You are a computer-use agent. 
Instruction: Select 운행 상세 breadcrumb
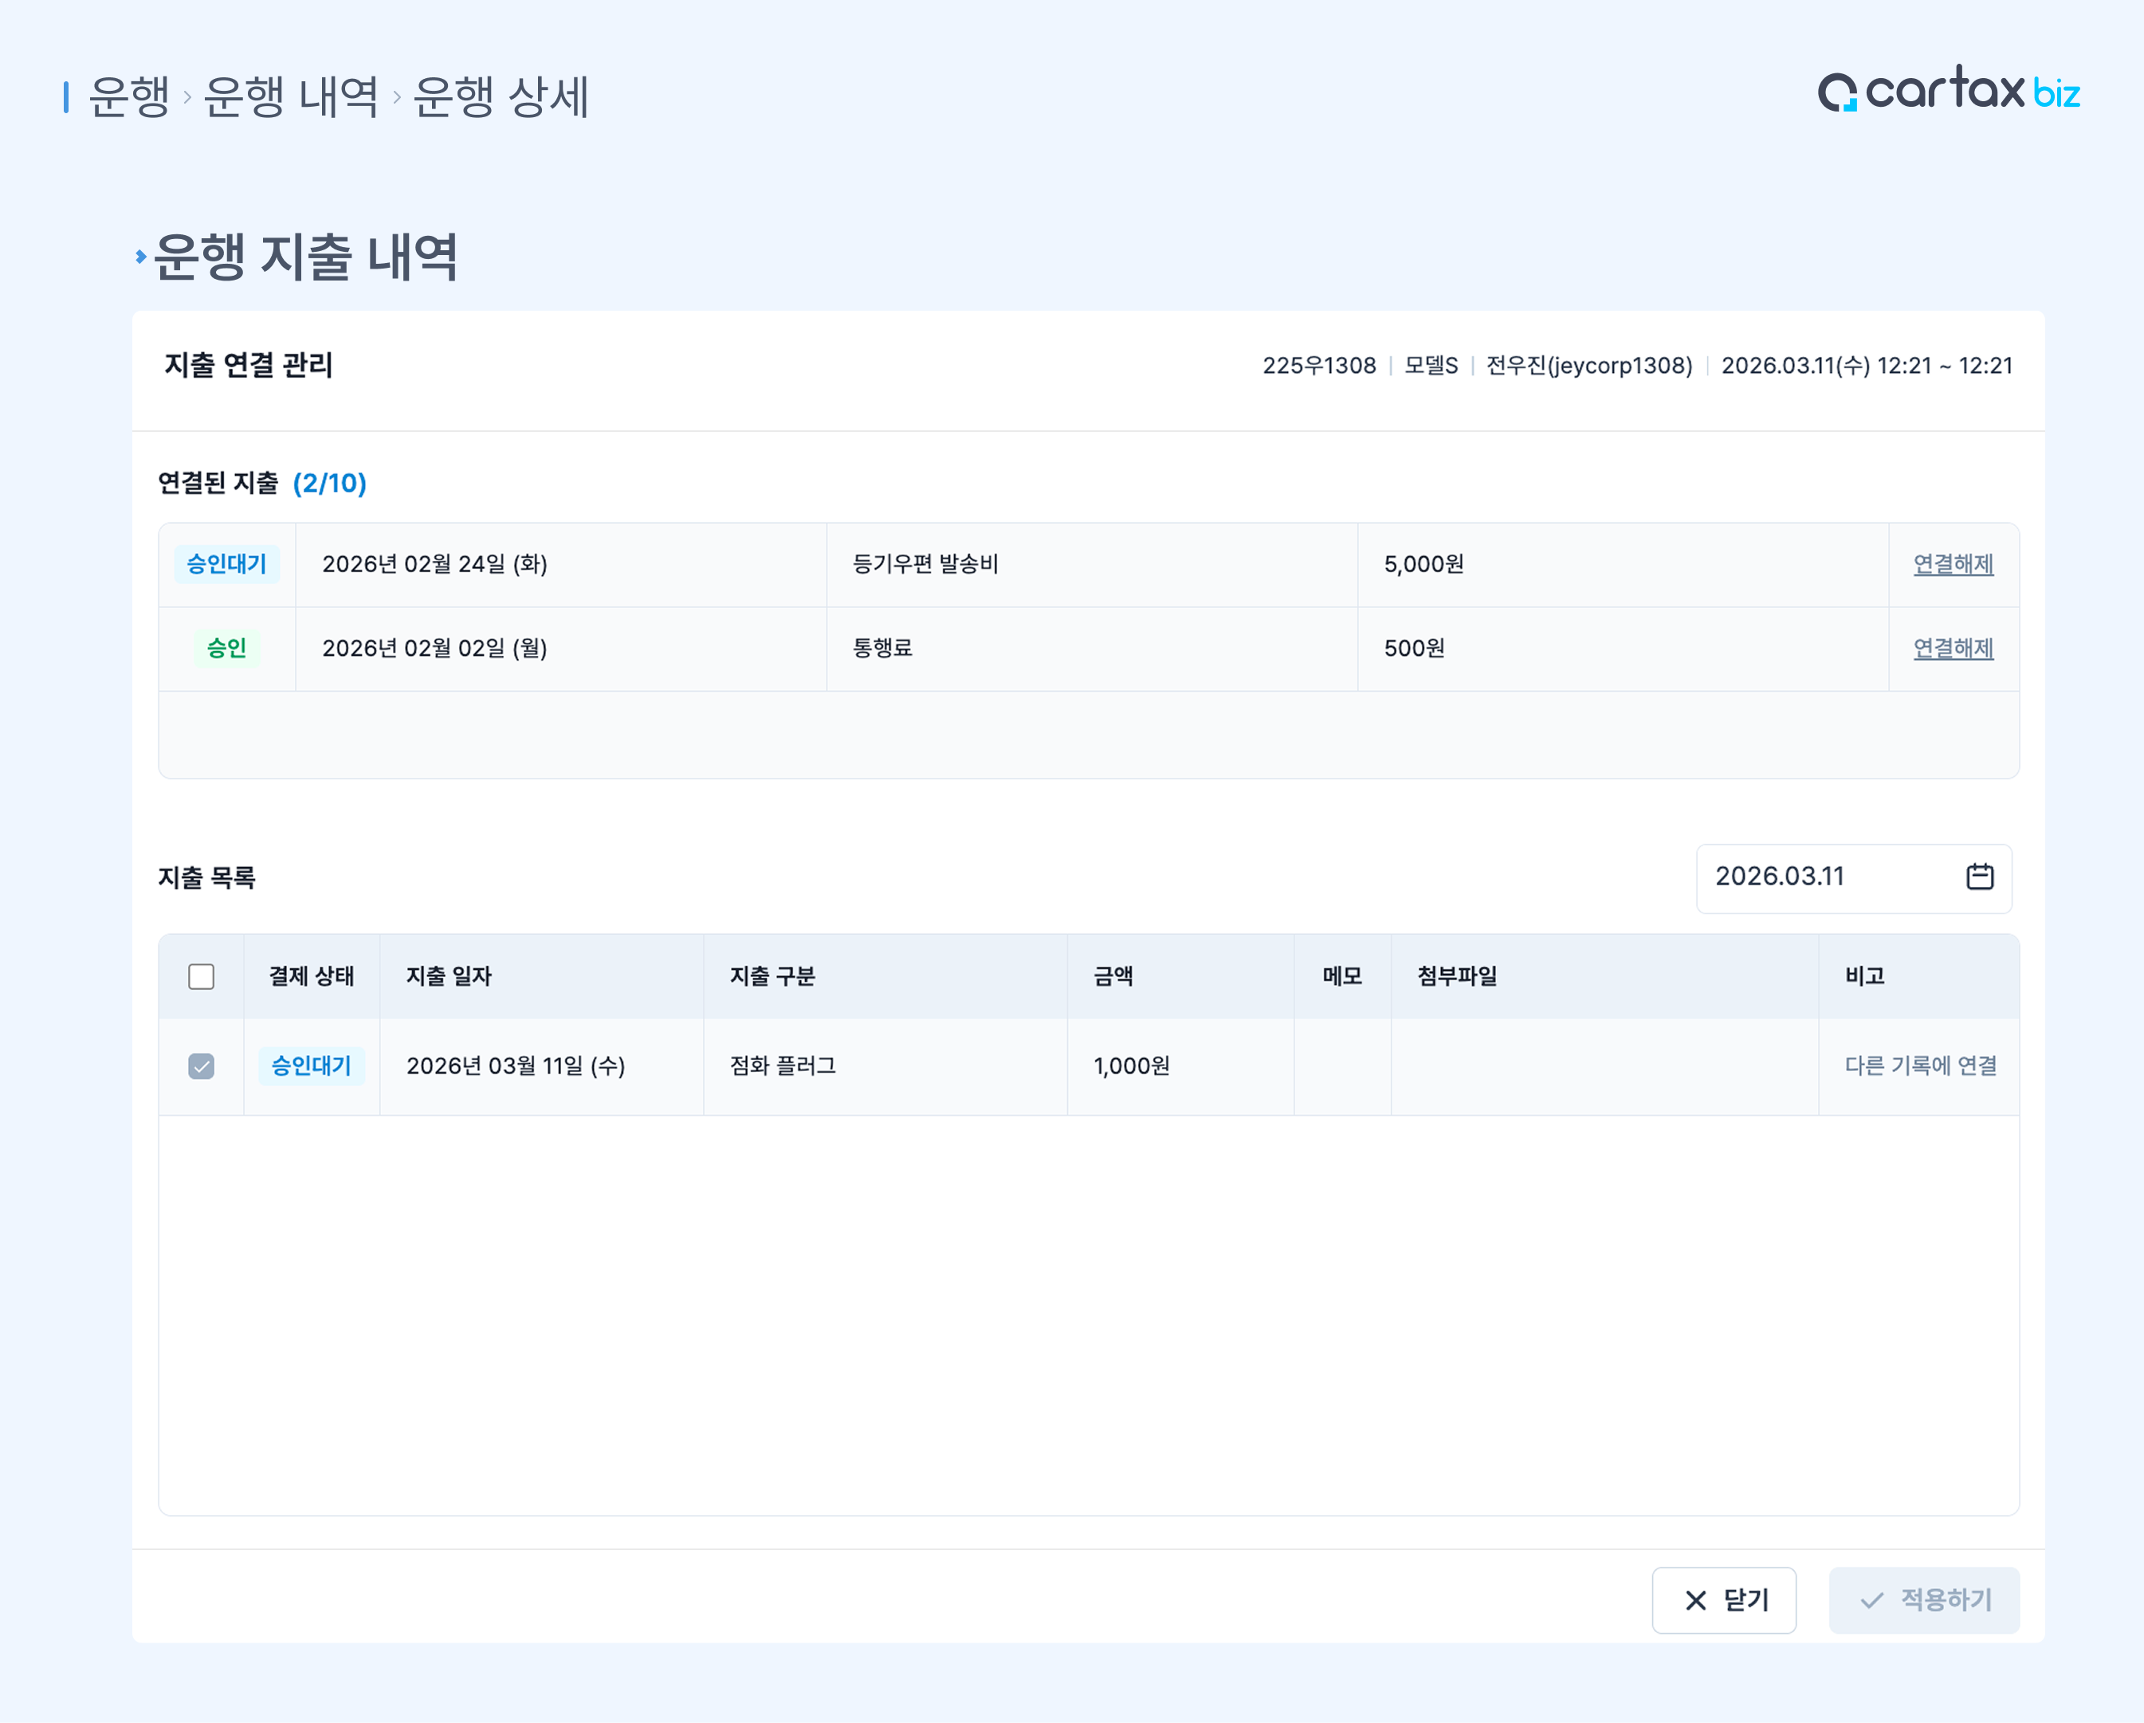pos(501,96)
